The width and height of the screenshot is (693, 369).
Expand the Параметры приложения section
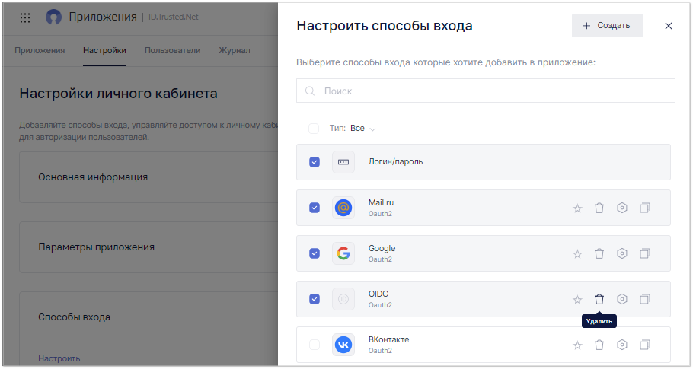point(148,247)
